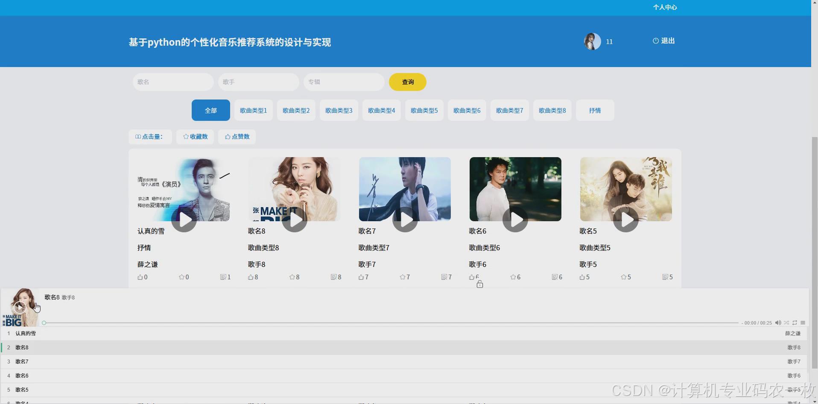Toggle sorting by 点击量
Image resolution: width=818 pixels, height=404 pixels.
tap(150, 136)
